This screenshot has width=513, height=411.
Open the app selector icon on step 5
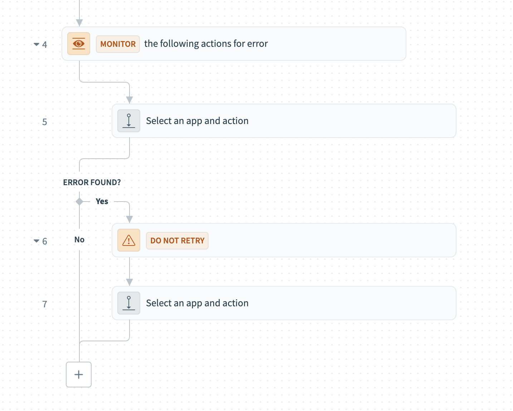click(128, 121)
